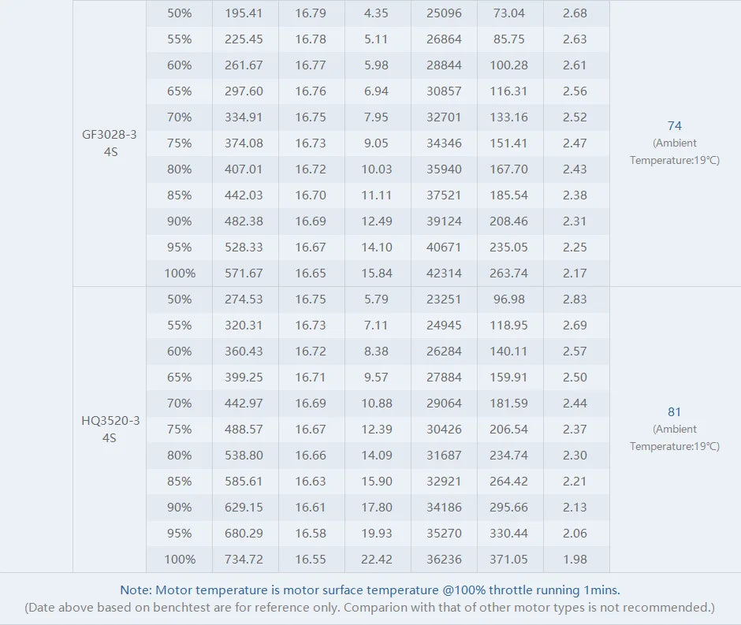Click the HQ3520-3 4S propeller label
The width and height of the screenshot is (741, 625).
point(110,429)
